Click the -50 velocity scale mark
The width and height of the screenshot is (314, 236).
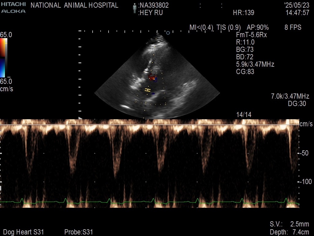click(304, 153)
